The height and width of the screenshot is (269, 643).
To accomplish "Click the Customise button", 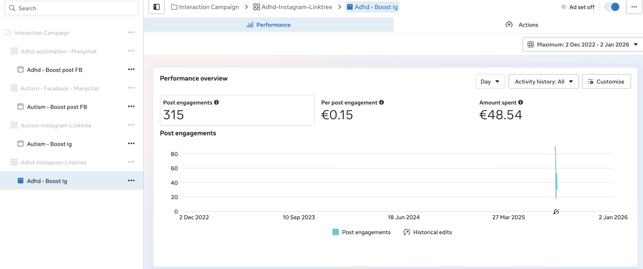I will [x=606, y=82].
